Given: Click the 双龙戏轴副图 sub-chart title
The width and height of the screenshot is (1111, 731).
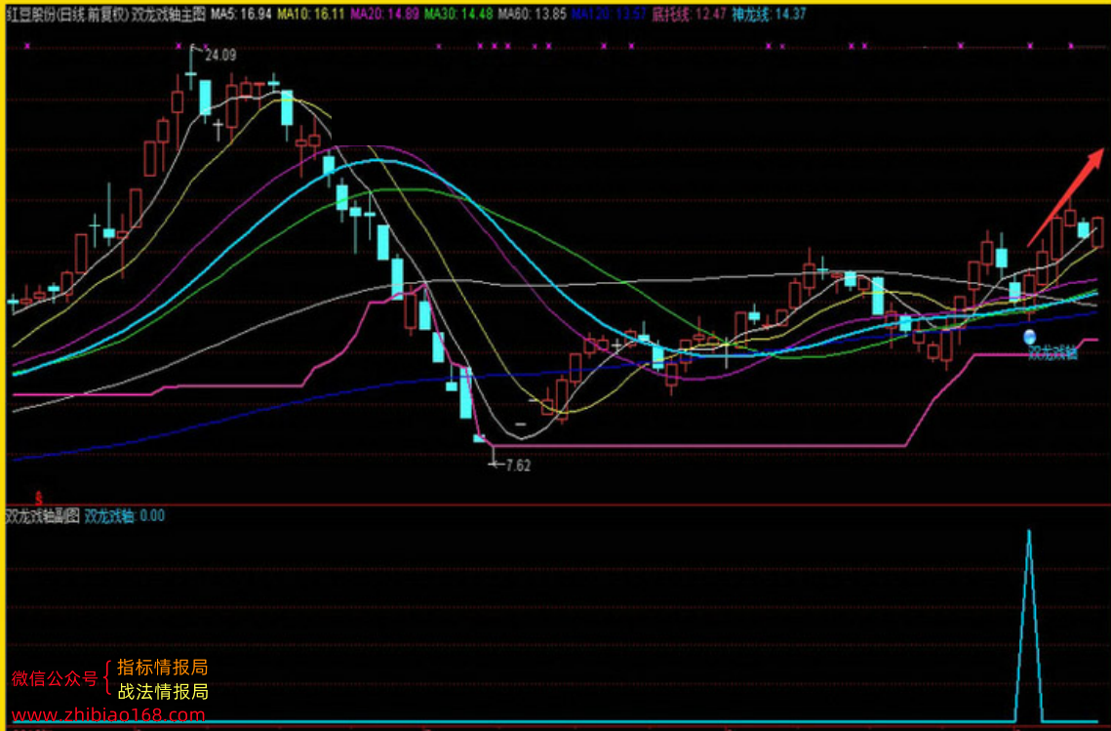Looking at the screenshot, I should pos(43,516).
